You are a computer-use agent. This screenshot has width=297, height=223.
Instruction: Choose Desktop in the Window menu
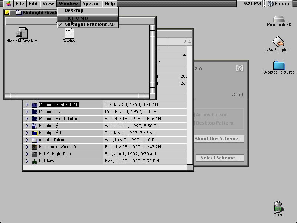(x=88, y=10)
